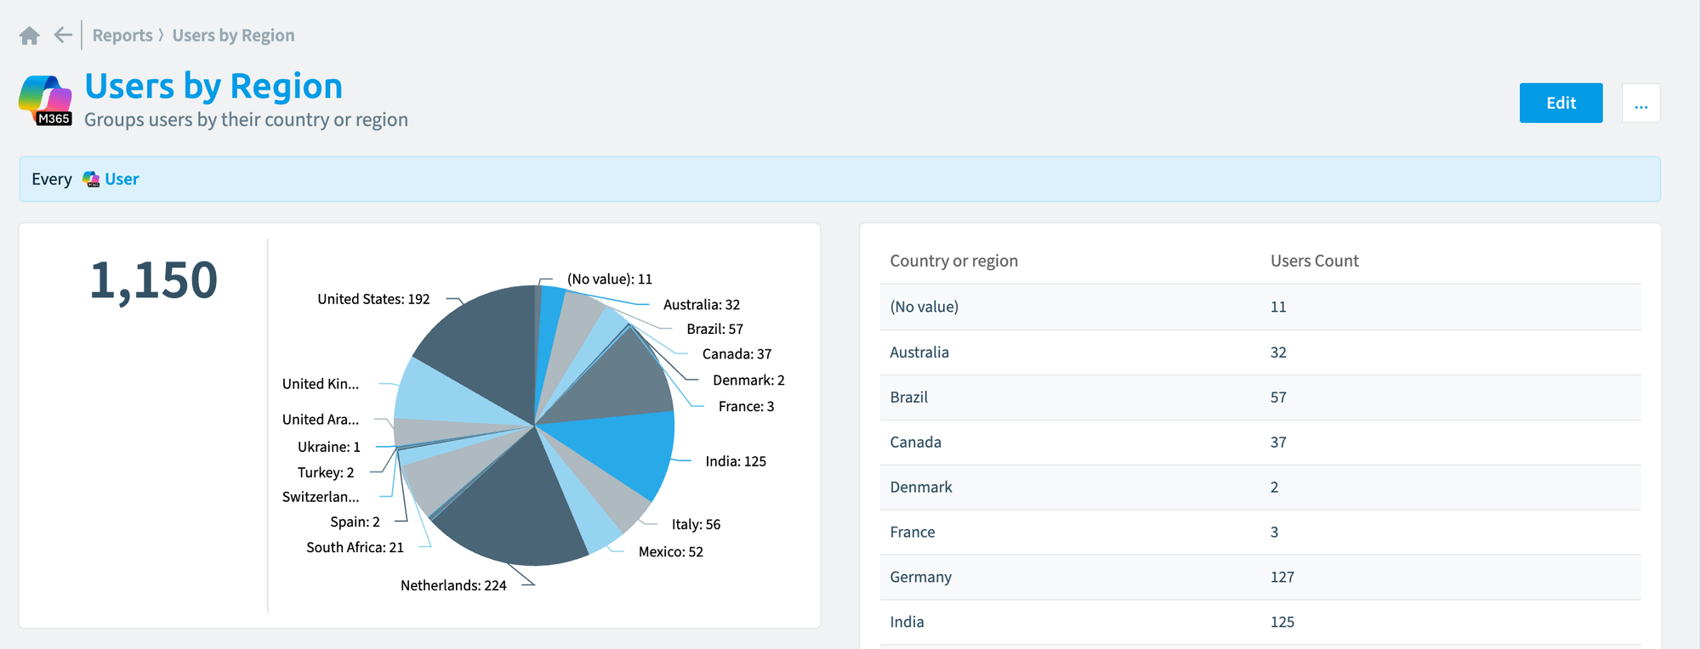Viewport: 1701px width, 649px height.
Task: Select the Germany row in the table
Action: 1260,578
